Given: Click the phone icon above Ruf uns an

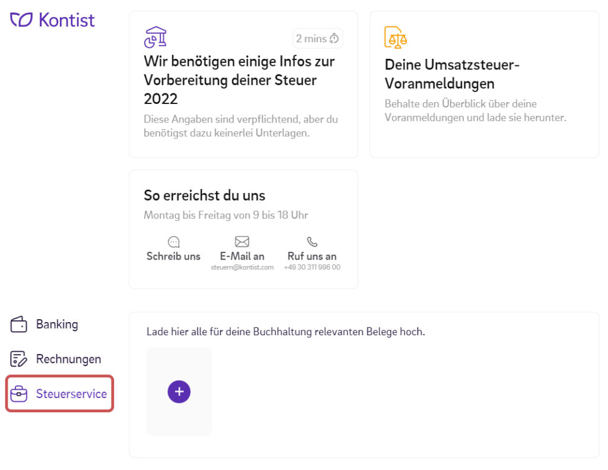Looking at the screenshot, I should click(312, 241).
